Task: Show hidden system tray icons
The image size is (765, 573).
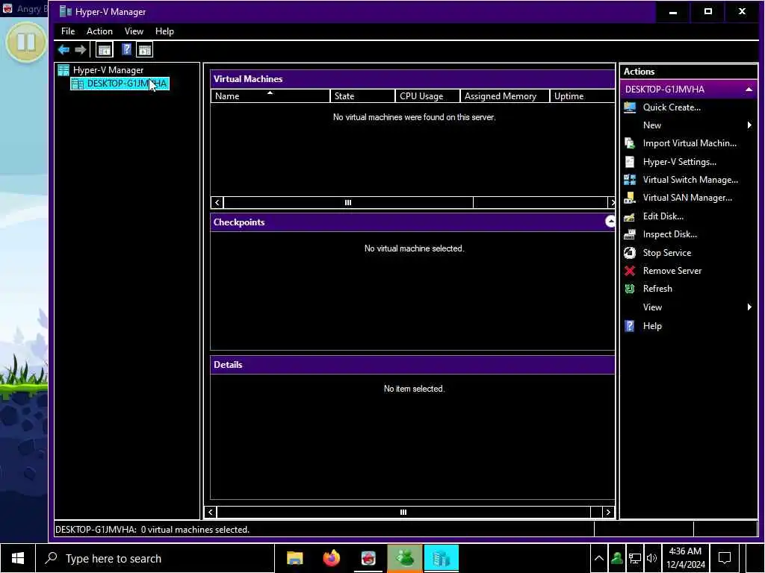Action: (599, 558)
